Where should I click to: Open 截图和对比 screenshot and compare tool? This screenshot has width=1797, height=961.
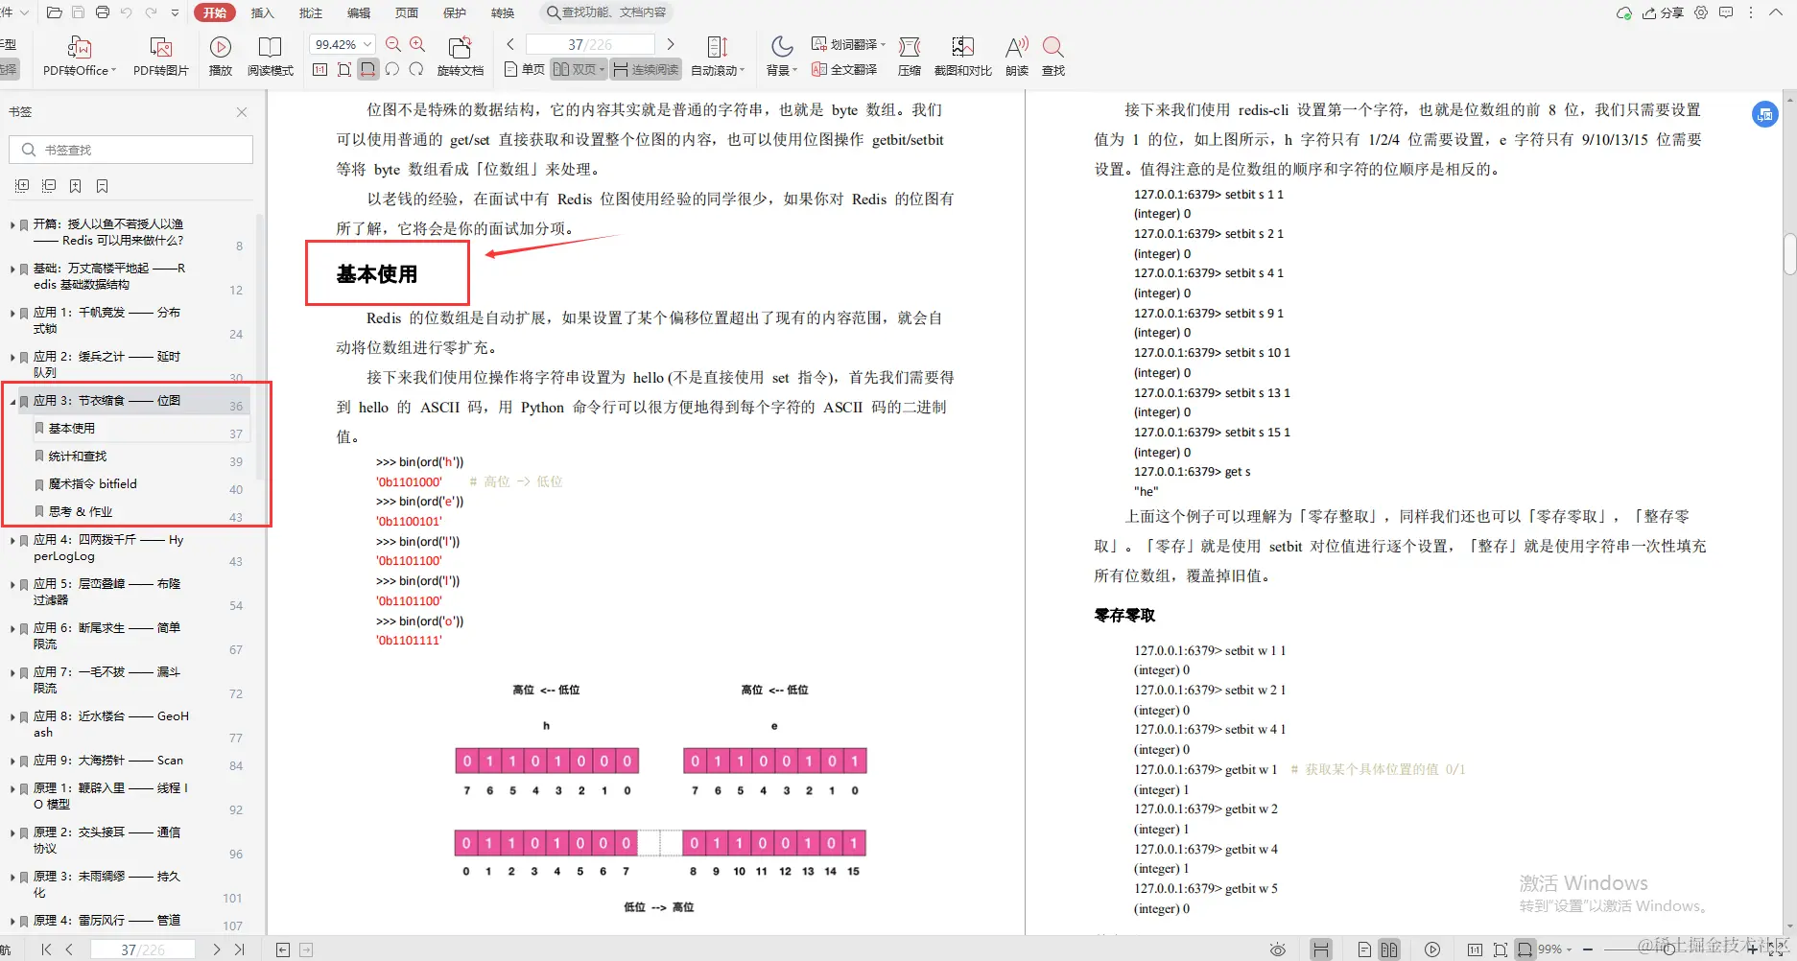(x=962, y=55)
